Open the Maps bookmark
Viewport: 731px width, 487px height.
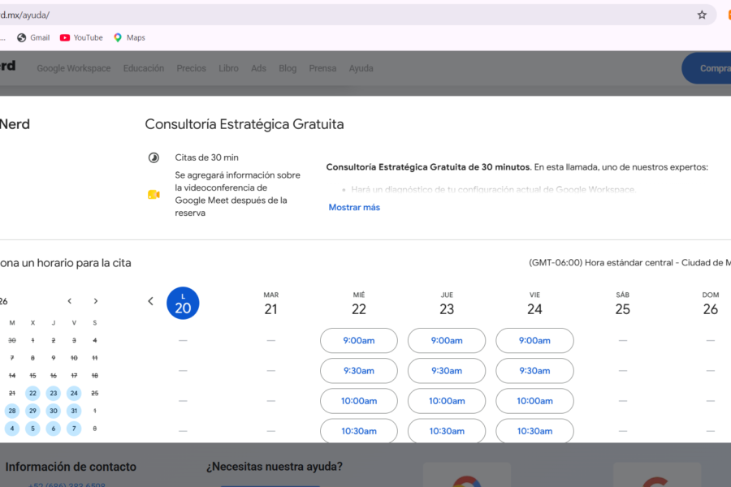point(129,38)
